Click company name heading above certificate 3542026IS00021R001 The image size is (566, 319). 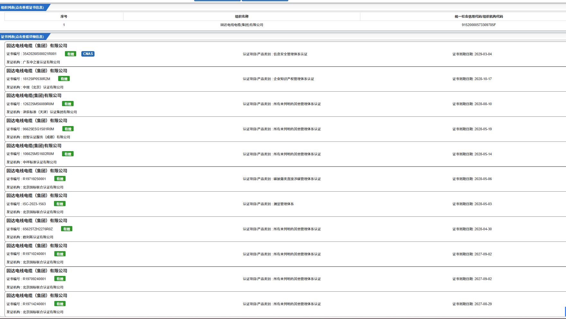[x=37, y=46]
